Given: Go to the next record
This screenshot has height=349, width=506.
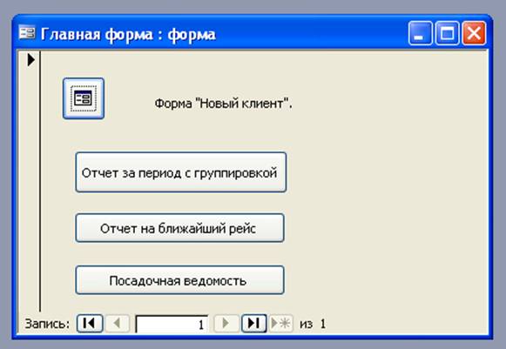Looking at the screenshot, I should click(226, 323).
